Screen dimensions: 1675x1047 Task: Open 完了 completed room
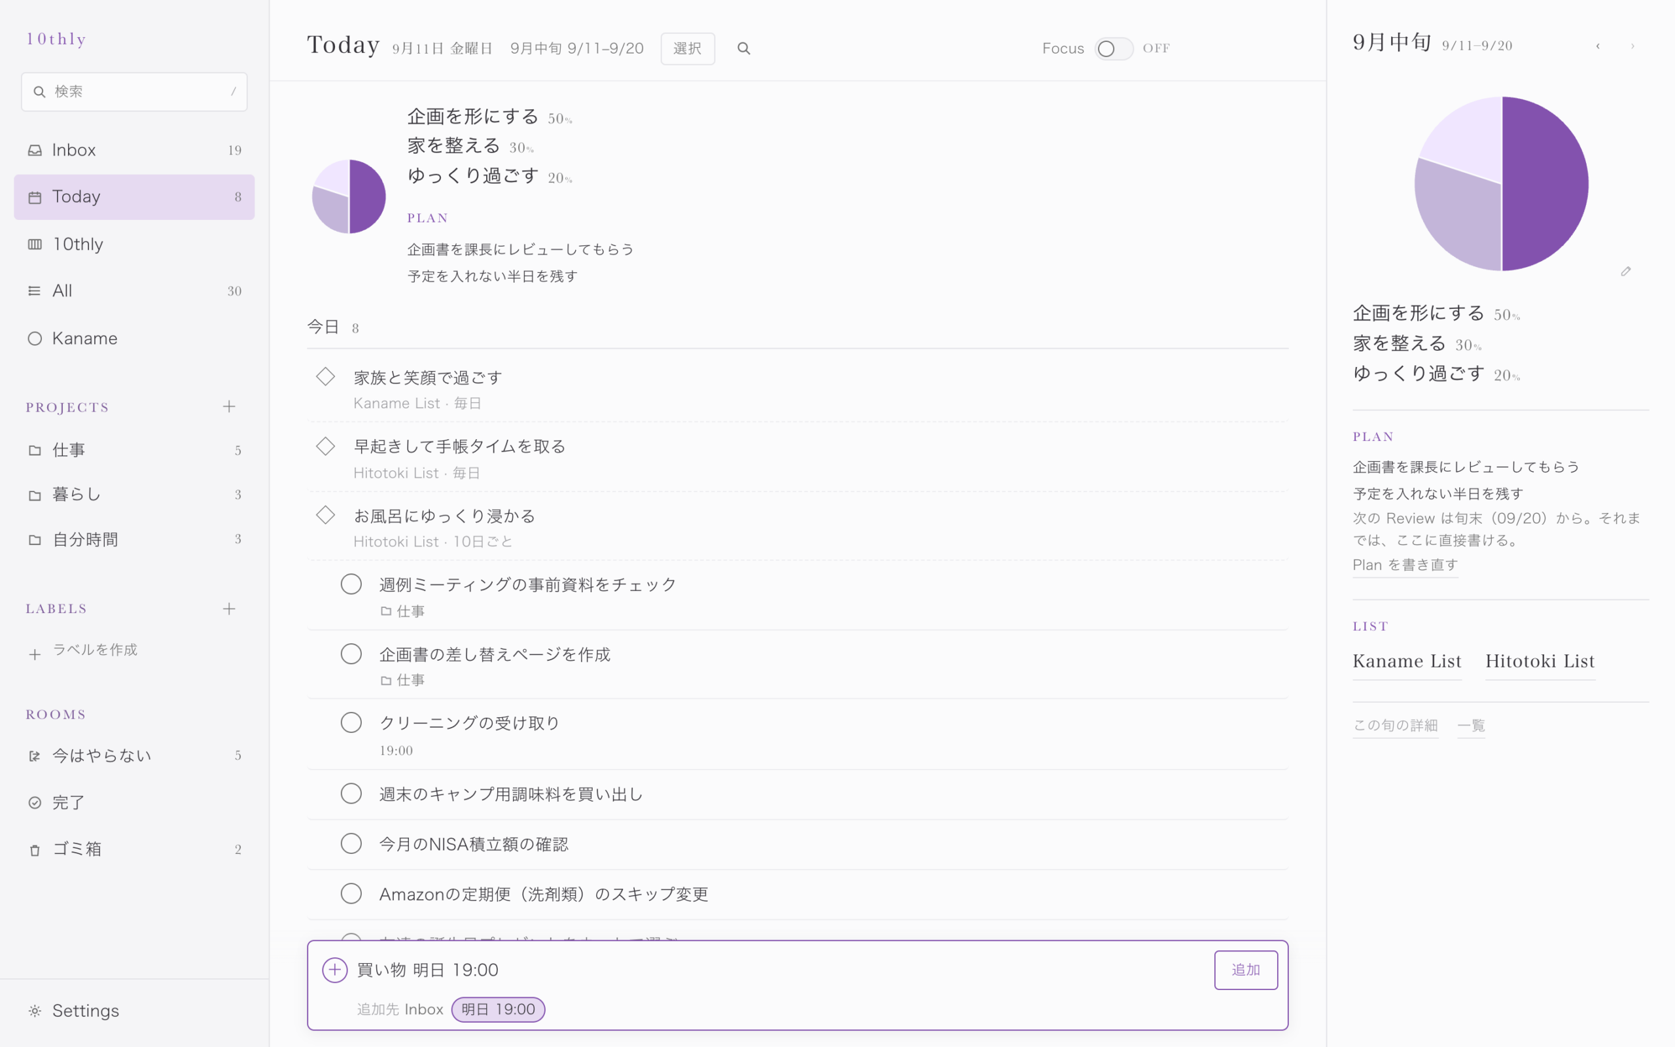[x=134, y=802]
